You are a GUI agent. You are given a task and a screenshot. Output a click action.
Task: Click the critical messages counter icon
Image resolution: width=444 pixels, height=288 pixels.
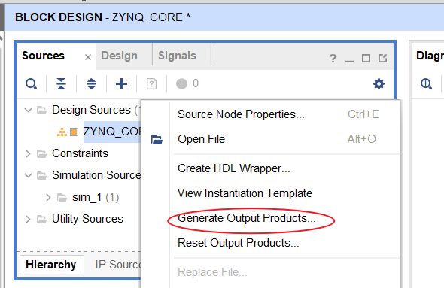point(181,83)
